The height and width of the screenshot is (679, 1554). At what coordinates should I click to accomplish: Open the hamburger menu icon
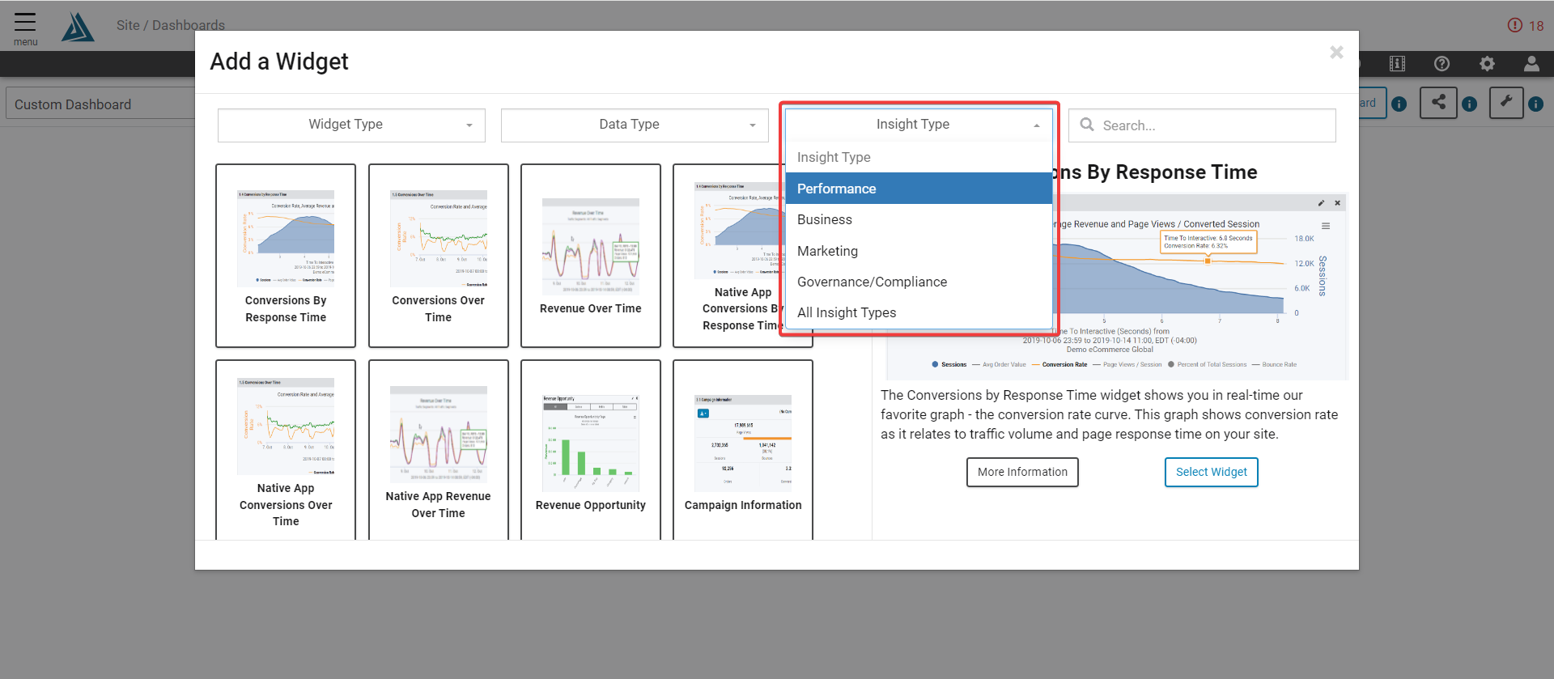click(x=25, y=22)
